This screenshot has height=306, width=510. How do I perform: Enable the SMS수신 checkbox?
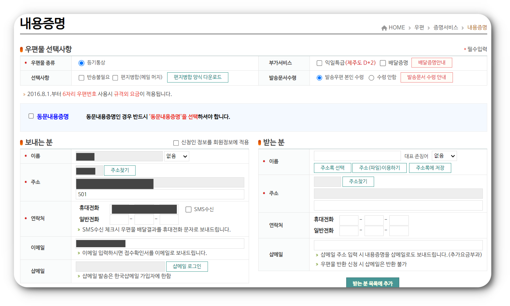tap(189, 209)
